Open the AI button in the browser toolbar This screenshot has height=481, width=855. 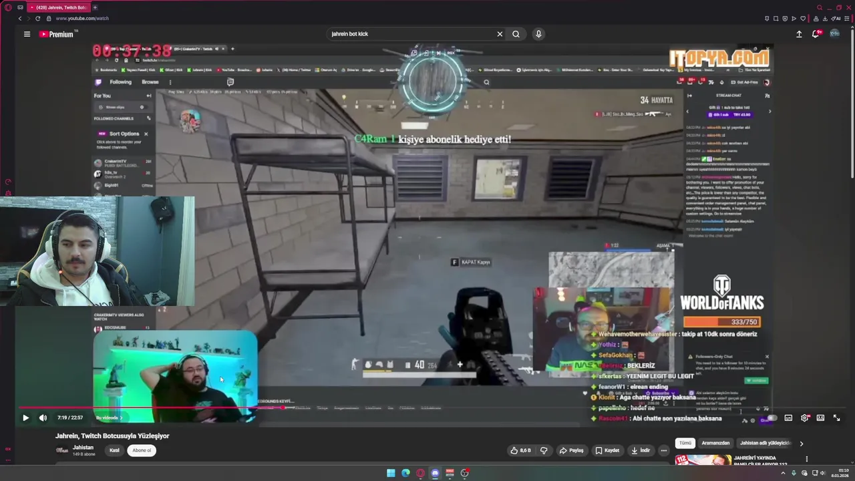pyautogui.click(x=836, y=18)
